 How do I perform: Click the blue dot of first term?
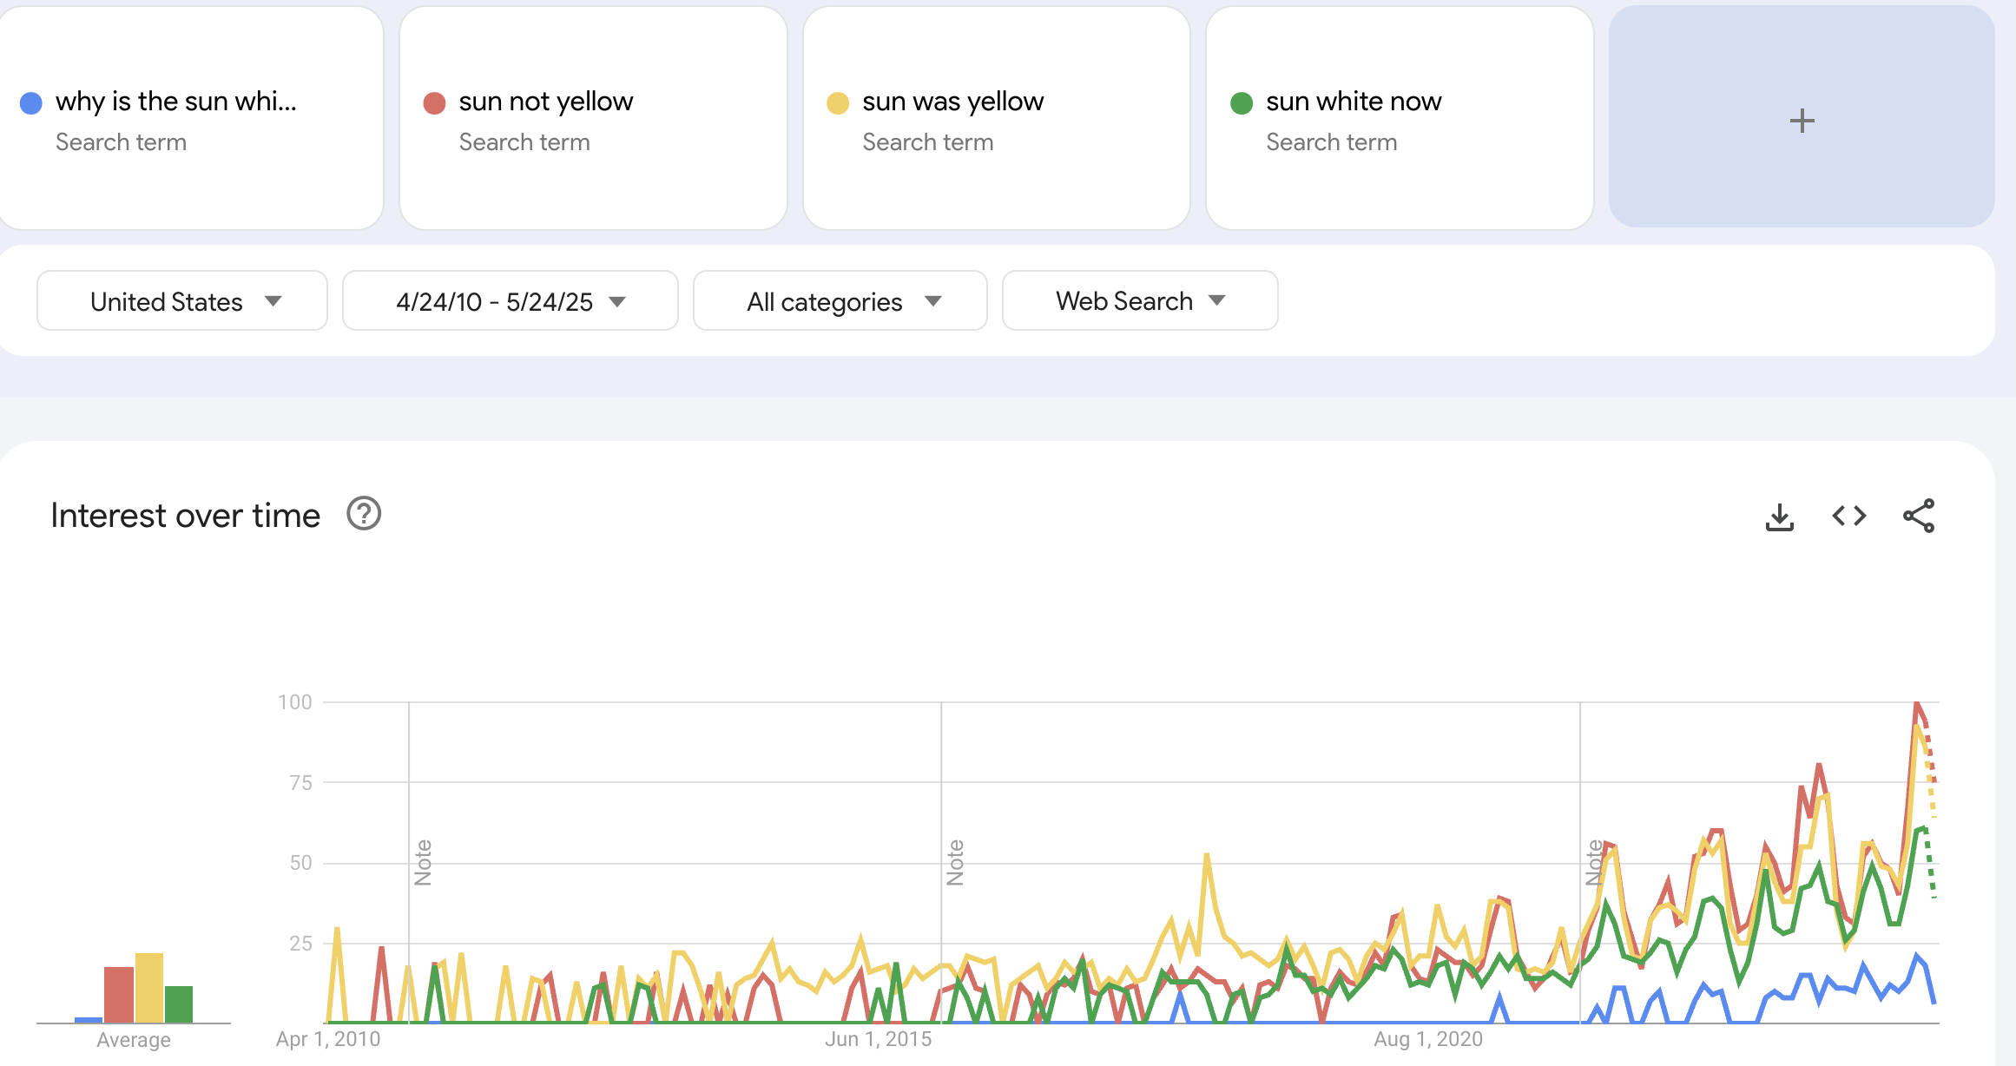coord(31,103)
